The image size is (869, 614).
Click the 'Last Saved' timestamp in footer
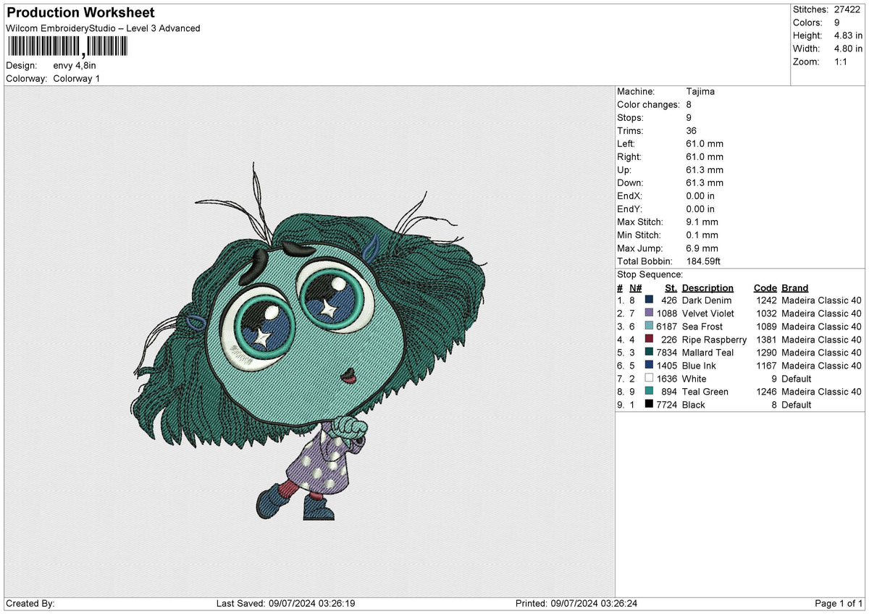pos(285,603)
